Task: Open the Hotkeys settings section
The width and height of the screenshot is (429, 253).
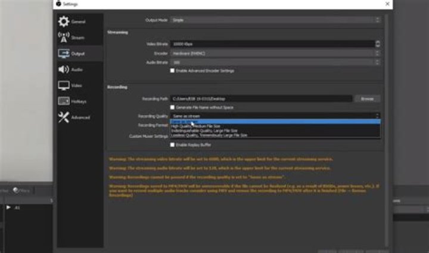Action: (80, 101)
